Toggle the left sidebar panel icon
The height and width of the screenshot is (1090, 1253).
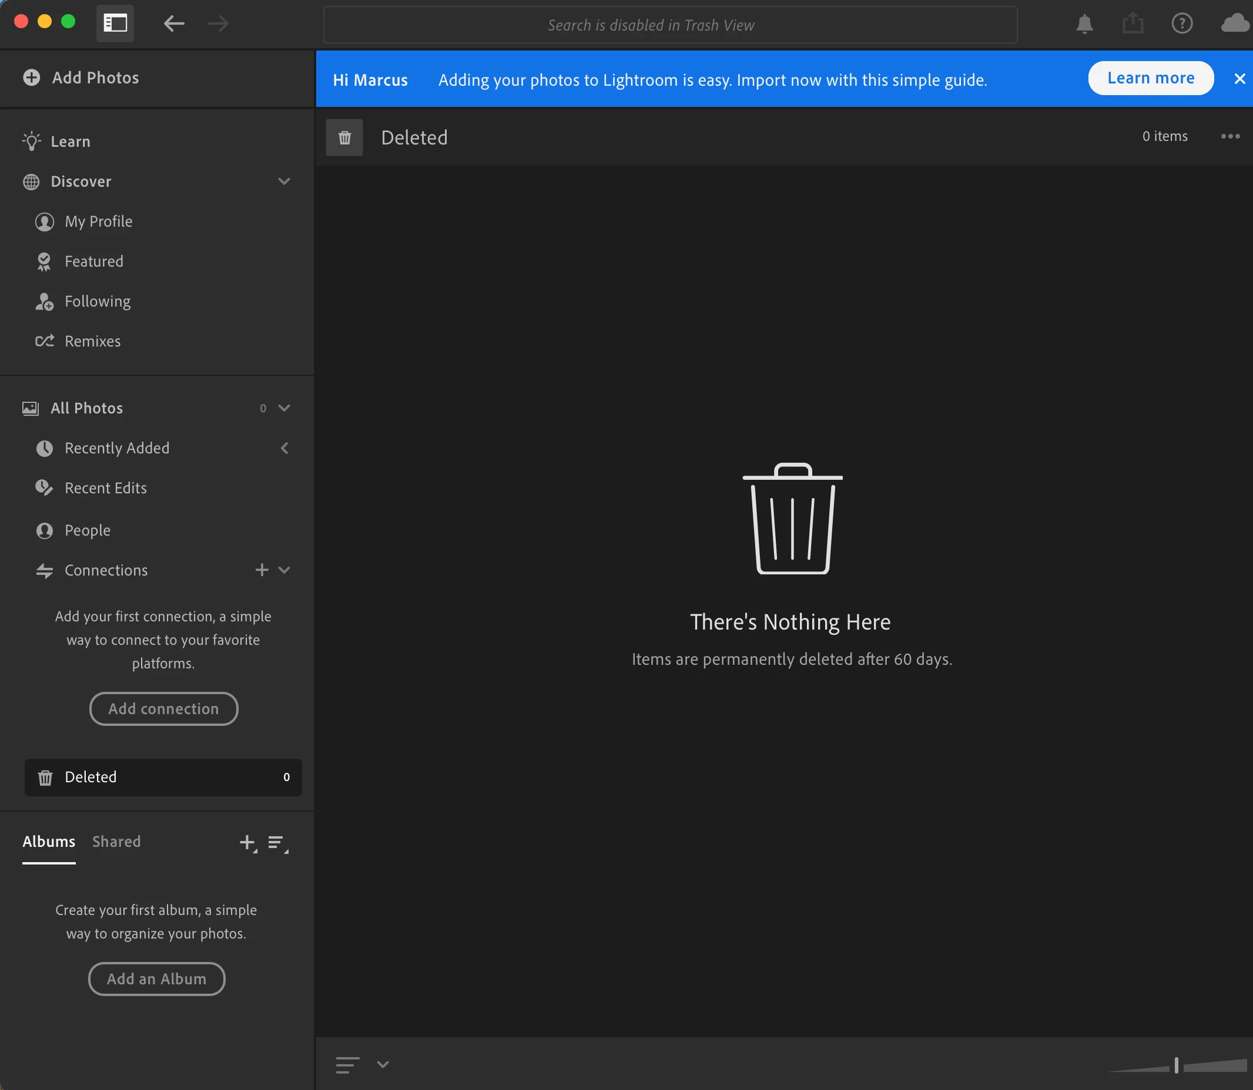point(115,23)
